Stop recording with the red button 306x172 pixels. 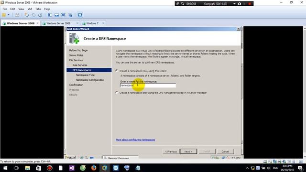250,4
